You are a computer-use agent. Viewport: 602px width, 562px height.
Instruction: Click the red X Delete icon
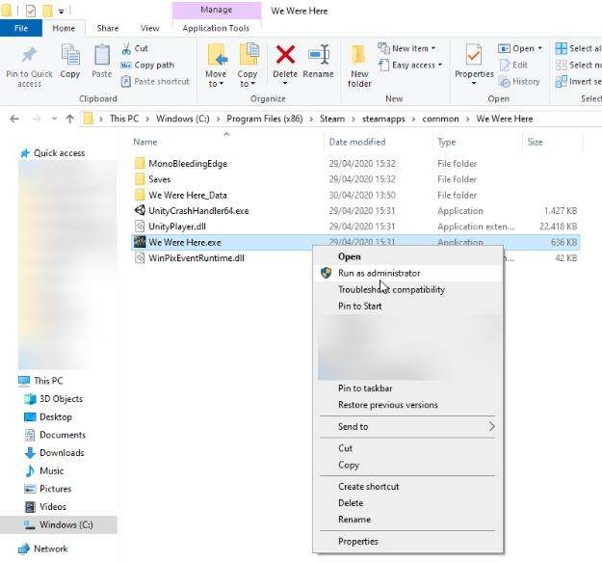pyautogui.click(x=285, y=55)
